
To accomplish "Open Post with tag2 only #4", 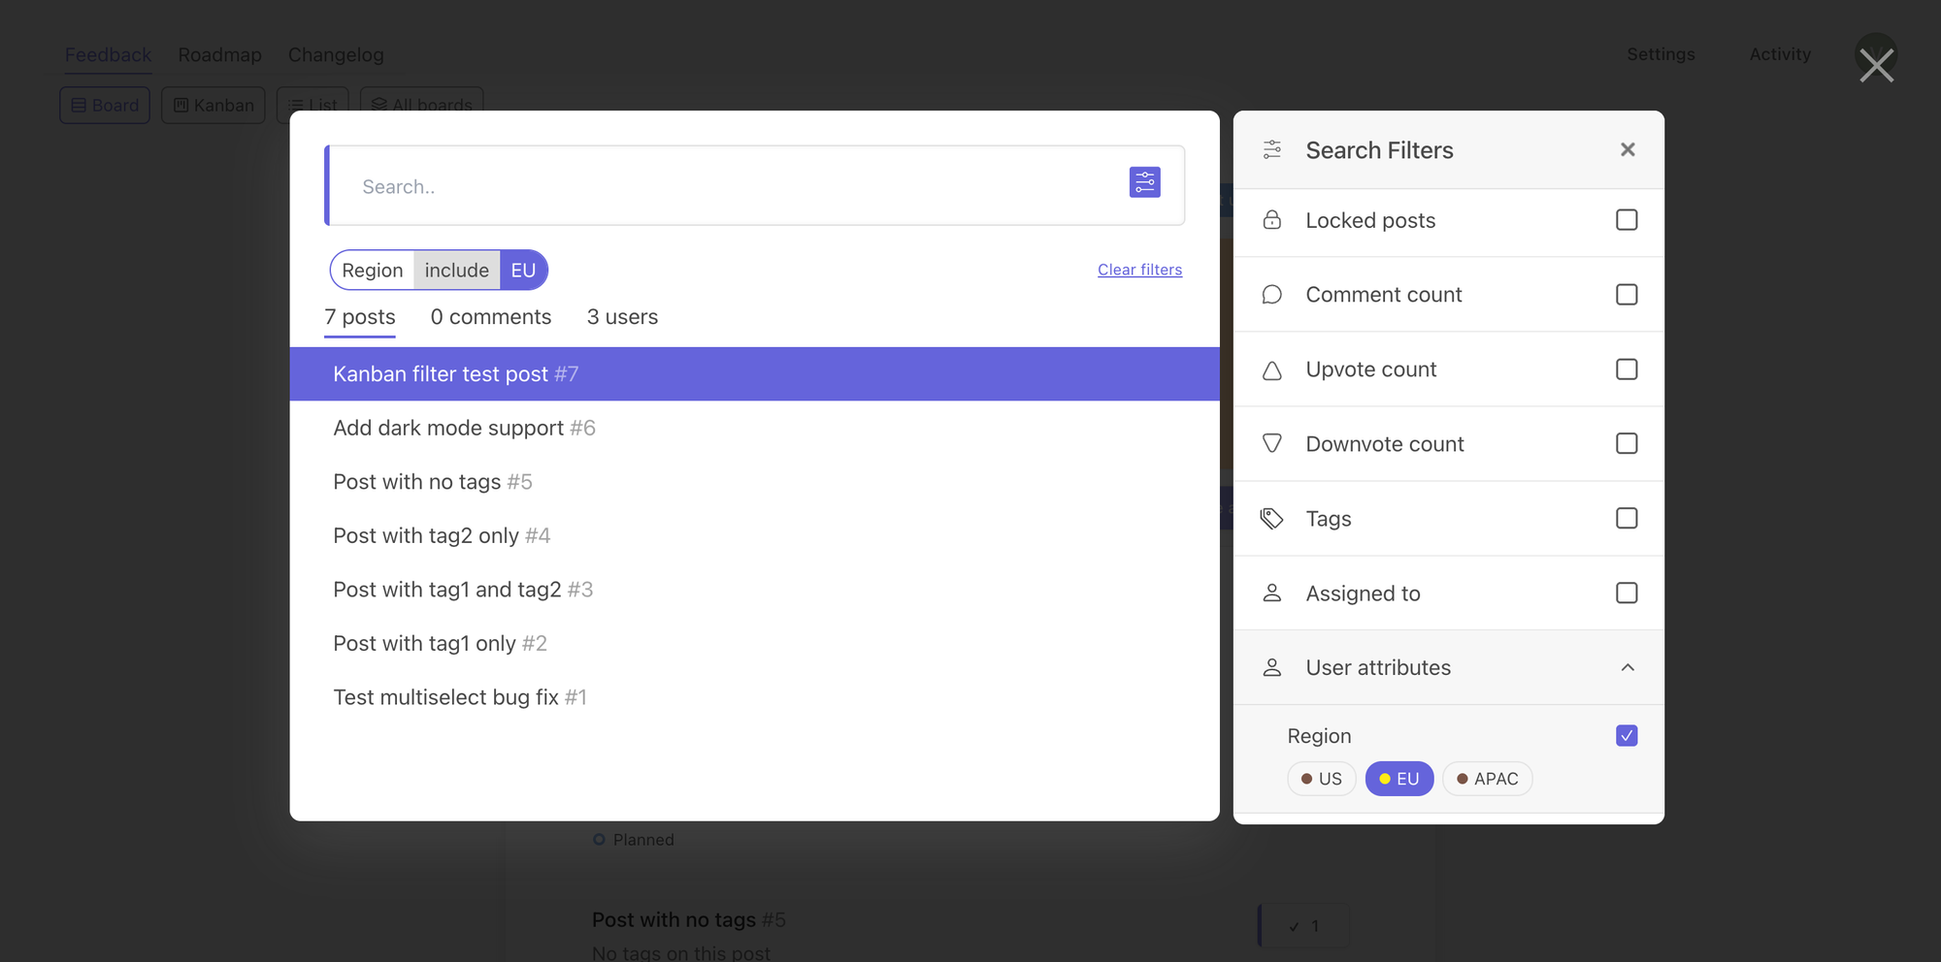I will pos(754,535).
